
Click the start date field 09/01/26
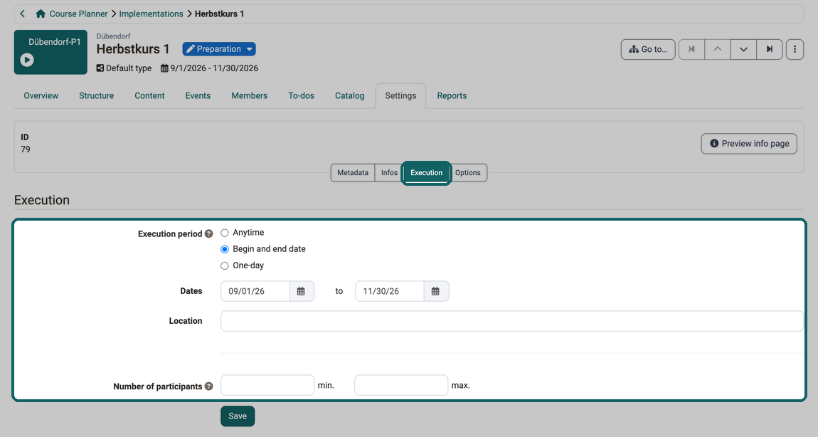click(x=255, y=291)
